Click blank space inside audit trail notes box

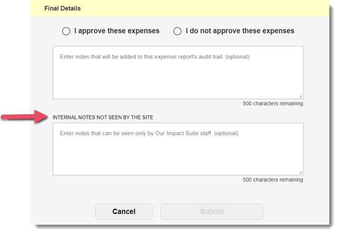(x=177, y=81)
